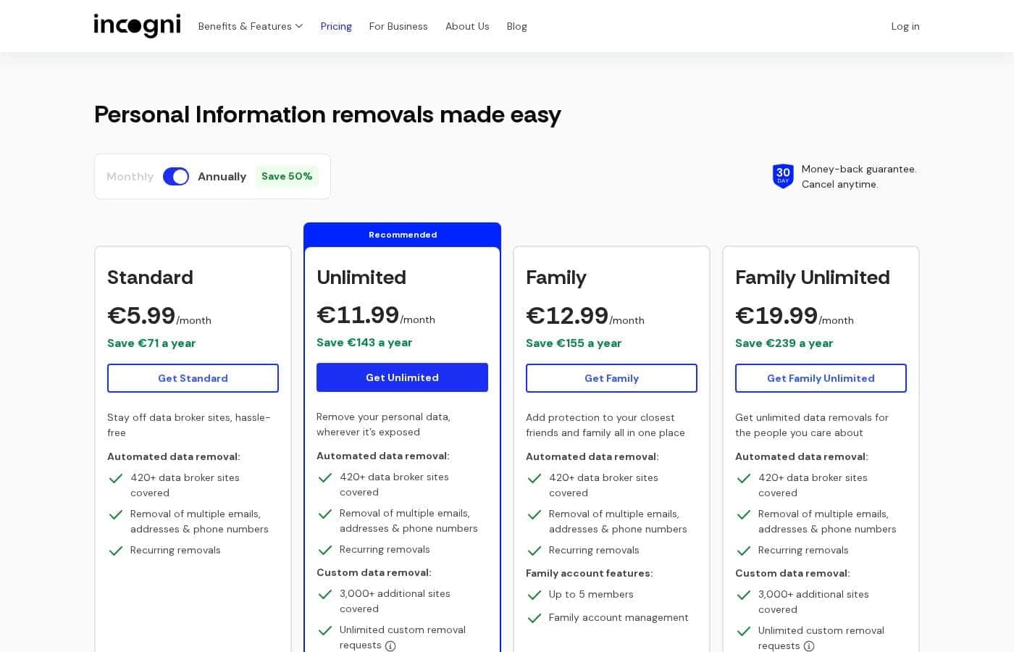
Task: Click Personal Information removals made easy heading
Action: (x=327, y=114)
